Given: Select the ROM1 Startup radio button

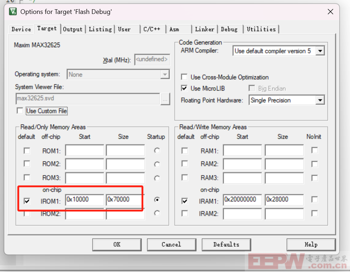Looking at the screenshot, I should tap(157, 151).
